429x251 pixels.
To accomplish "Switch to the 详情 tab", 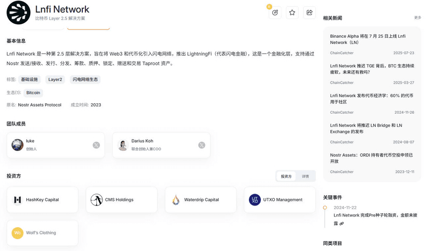I will tap(305, 177).
